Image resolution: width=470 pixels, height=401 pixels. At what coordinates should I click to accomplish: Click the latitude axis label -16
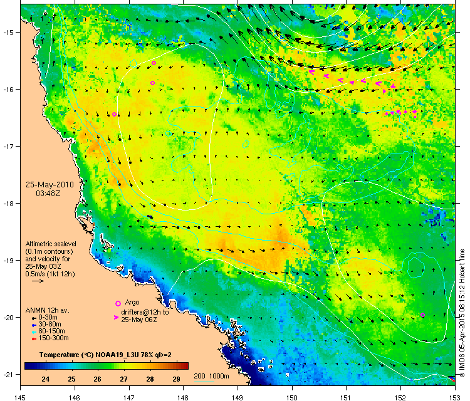coord(8,90)
